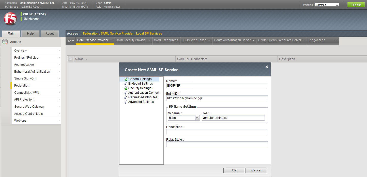The width and height of the screenshot is (367, 177).
Task: Switch to the Help tab
Action: [x=30, y=34]
